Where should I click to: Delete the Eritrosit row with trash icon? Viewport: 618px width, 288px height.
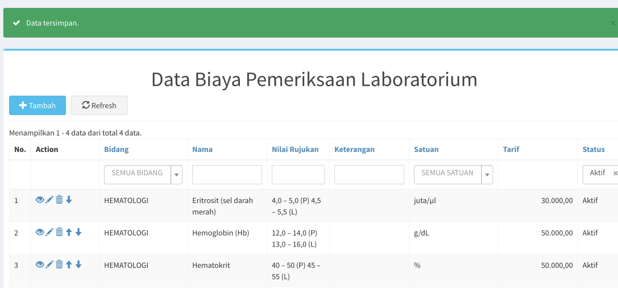59,200
